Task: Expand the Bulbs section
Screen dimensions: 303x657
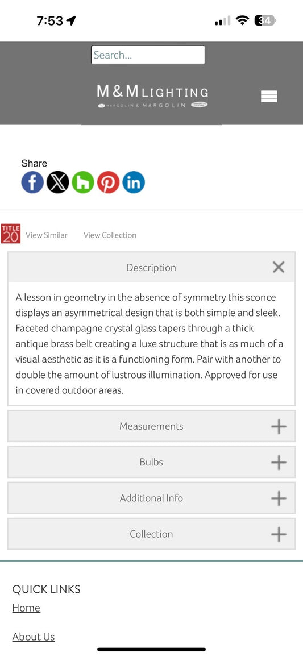Action: pos(151,462)
